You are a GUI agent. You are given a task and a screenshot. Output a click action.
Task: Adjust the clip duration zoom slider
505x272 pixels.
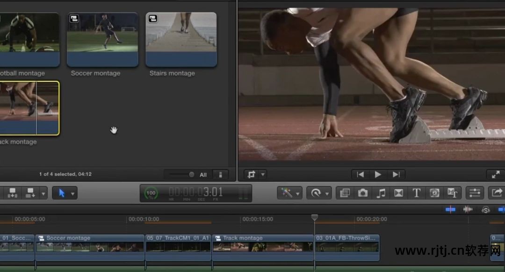191,174
